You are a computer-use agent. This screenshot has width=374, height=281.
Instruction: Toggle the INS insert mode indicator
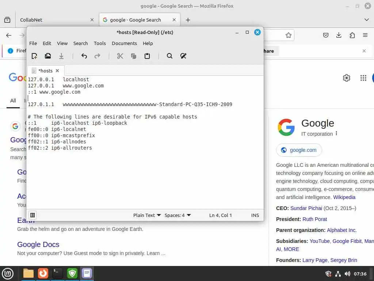click(255, 215)
